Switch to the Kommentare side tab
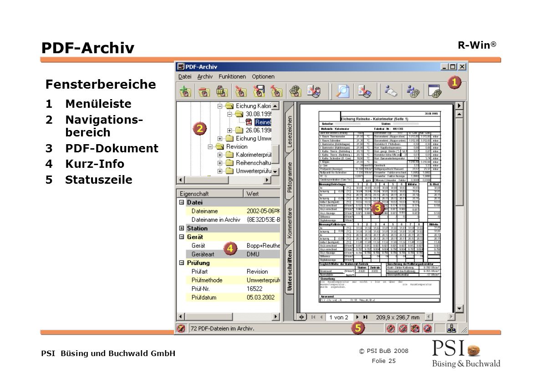 tap(290, 223)
